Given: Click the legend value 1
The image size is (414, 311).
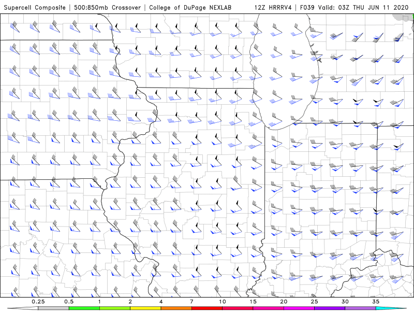Looking at the screenshot, I should click(99, 302).
